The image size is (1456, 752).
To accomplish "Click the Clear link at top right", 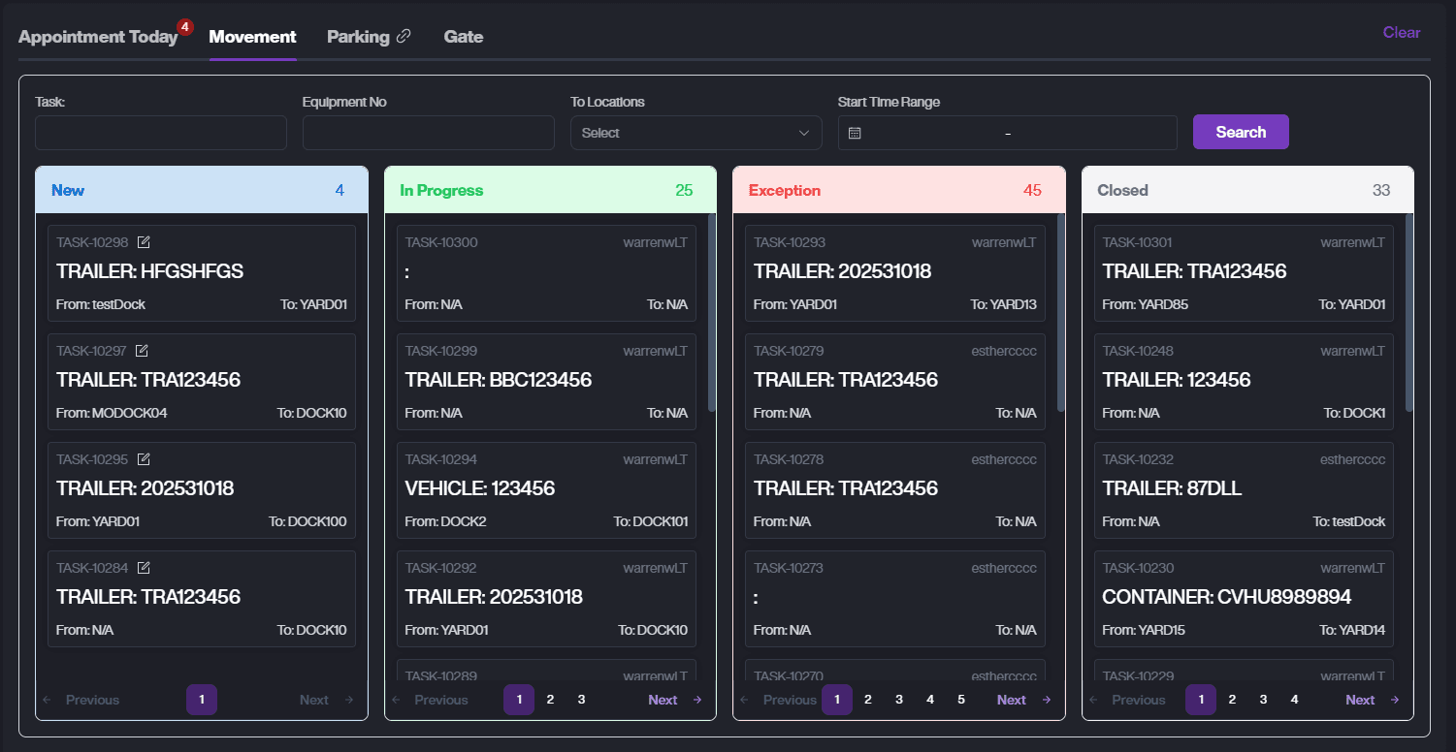I will tap(1401, 32).
